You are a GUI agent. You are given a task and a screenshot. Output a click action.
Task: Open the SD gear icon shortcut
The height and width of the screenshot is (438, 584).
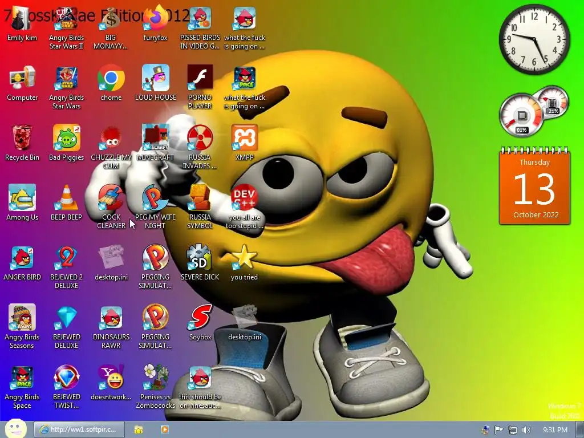[200, 263]
